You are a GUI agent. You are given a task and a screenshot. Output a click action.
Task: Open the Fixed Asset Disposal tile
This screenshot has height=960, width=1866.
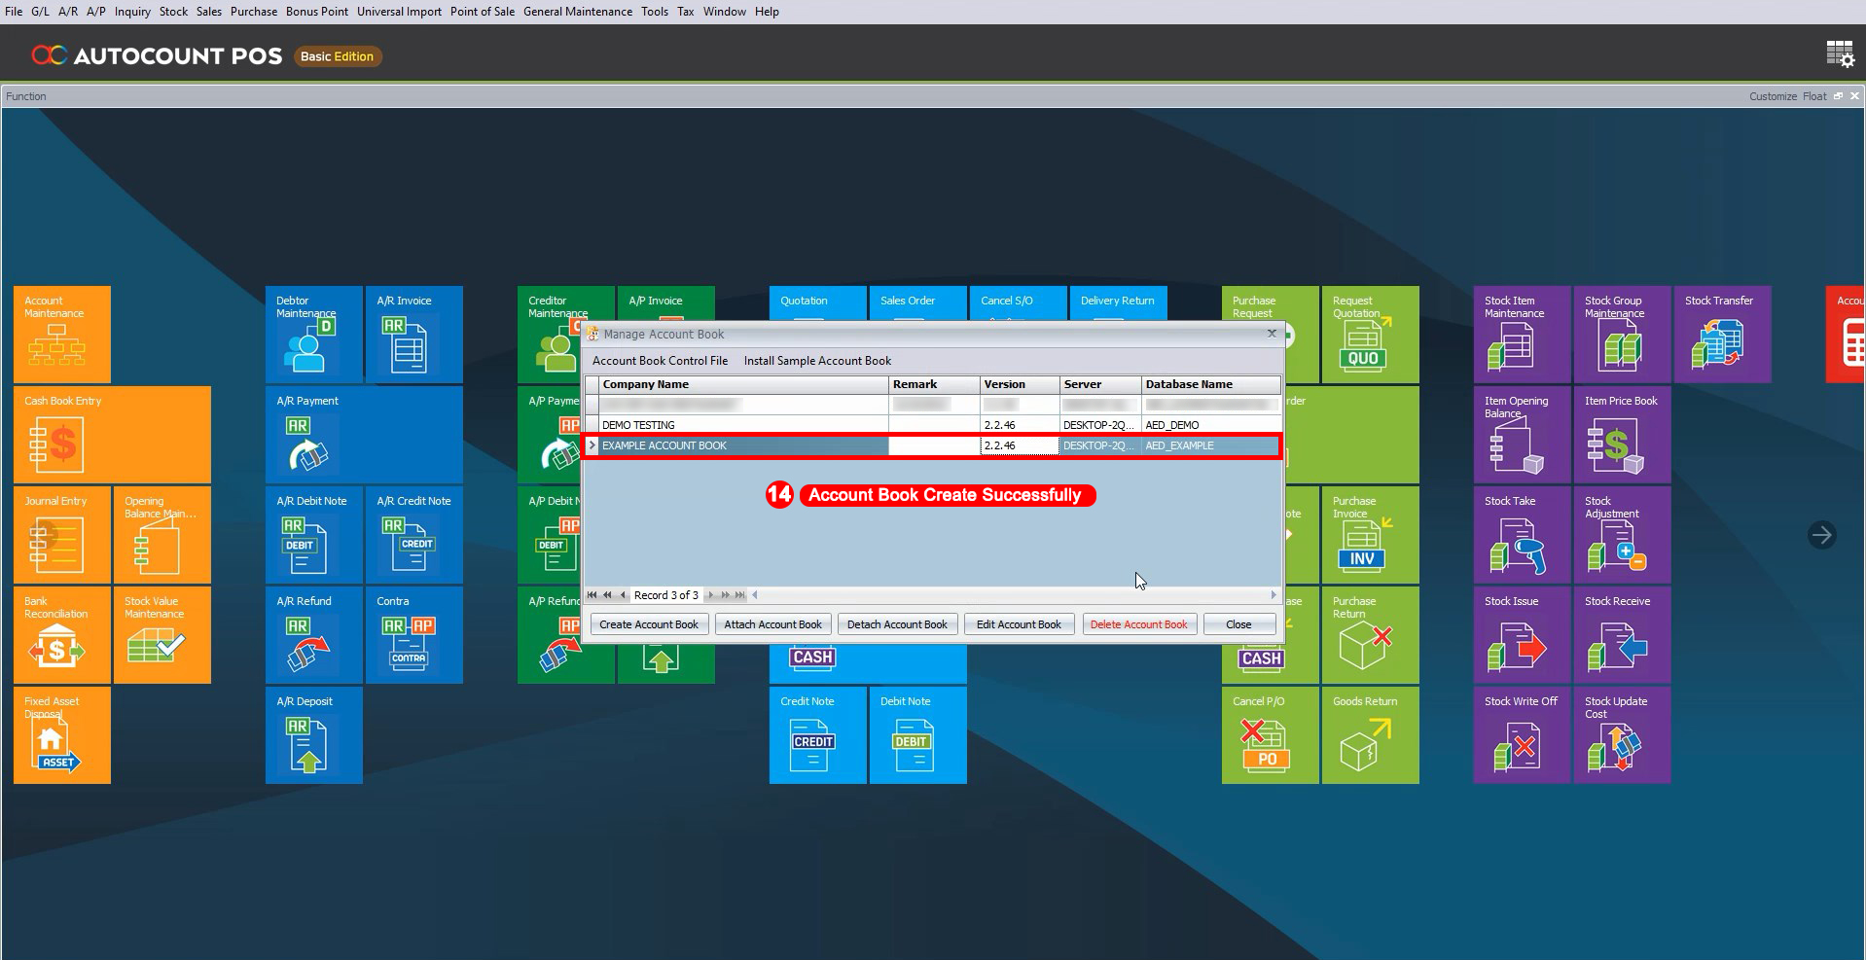[x=62, y=734]
